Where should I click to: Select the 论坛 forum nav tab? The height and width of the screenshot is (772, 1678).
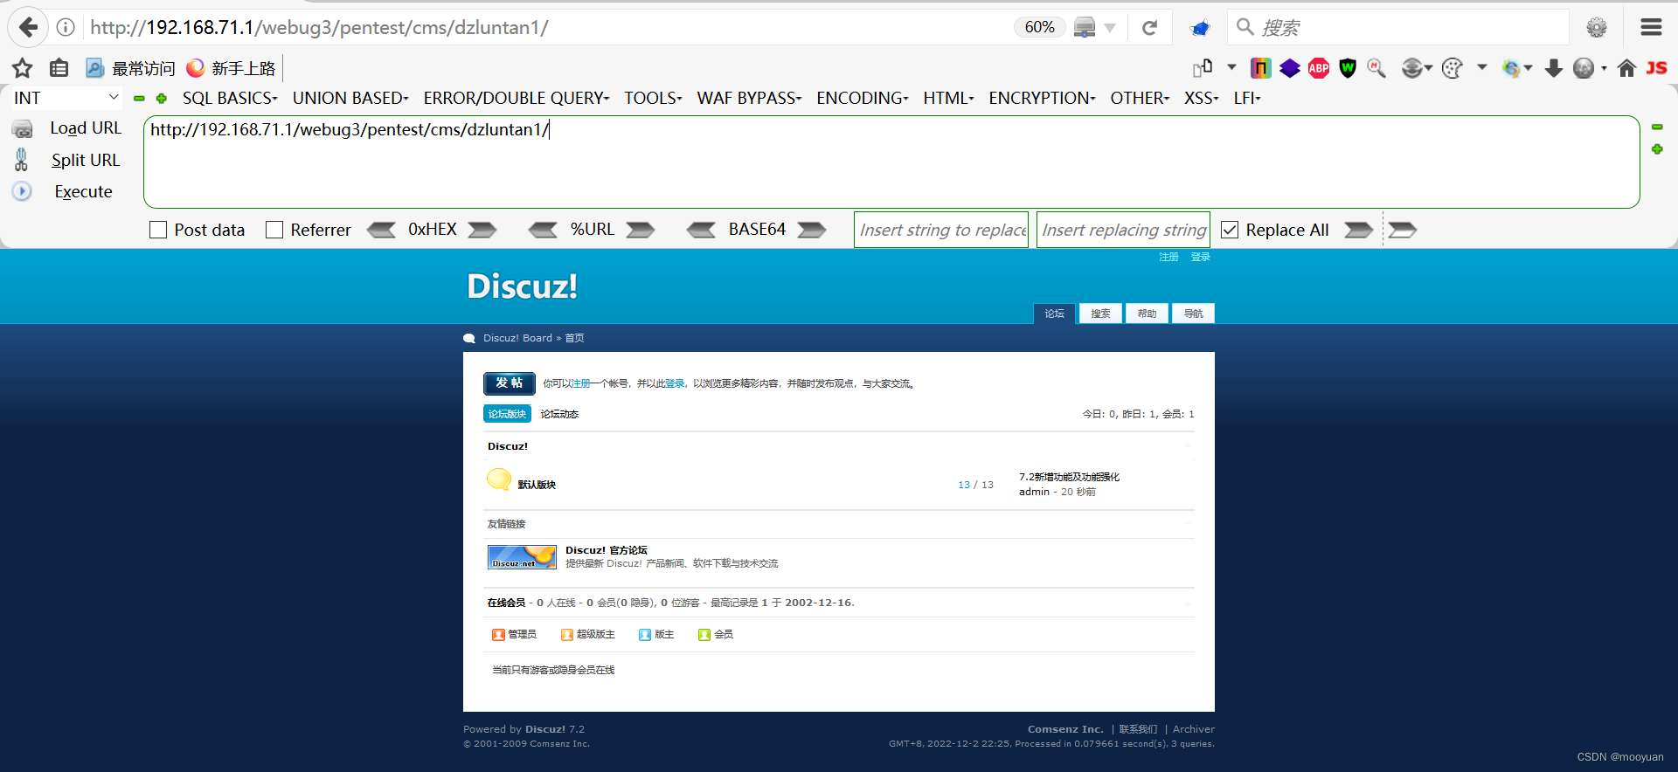(x=1054, y=314)
